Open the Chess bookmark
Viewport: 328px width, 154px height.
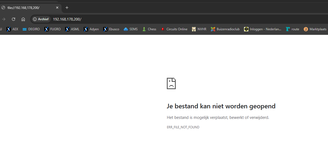point(149,29)
